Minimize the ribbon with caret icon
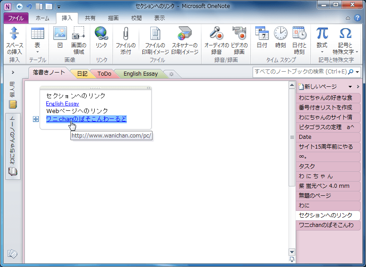The width and height of the screenshot is (366, 267). (348, 18)
